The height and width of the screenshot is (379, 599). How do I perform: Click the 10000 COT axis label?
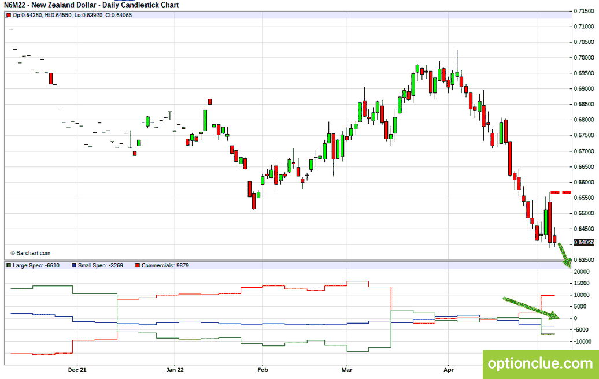tap(582, 295)
